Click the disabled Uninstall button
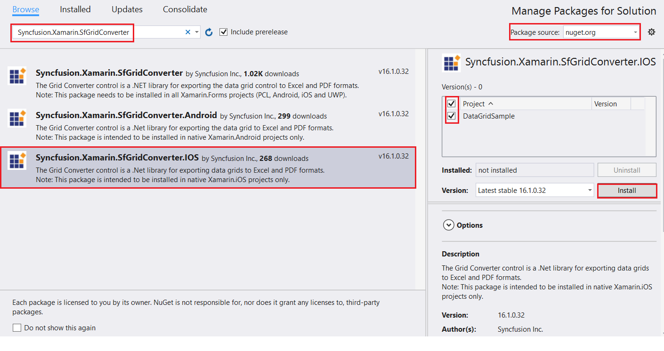 (627, 170)
